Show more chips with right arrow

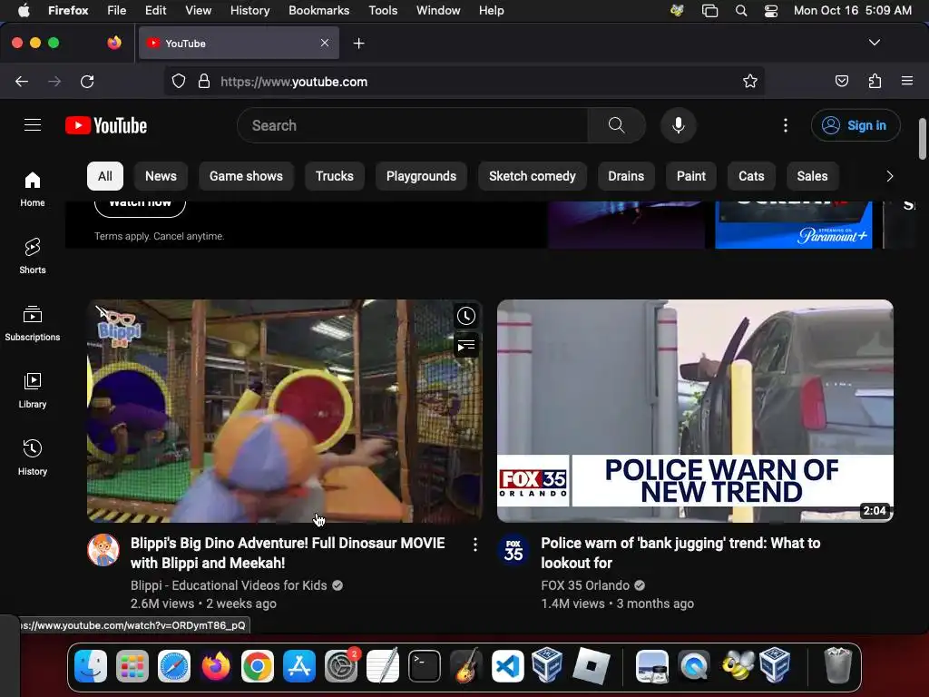point(889,176)
